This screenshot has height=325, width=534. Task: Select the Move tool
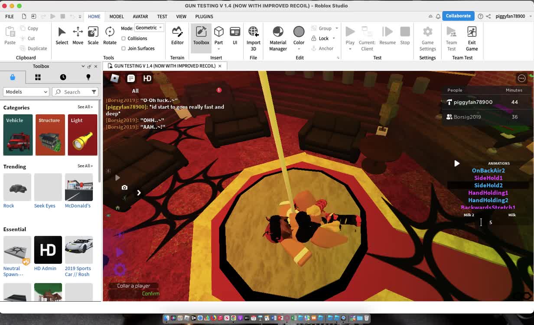pyautogui.click(x=78, y=36)
